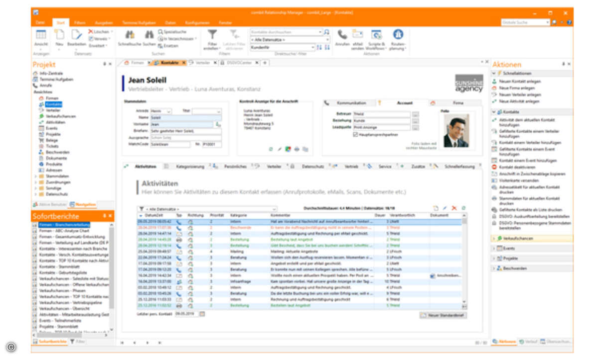The image size is (598, 358).
Task: Expand the Stammdaten folder in the tree
Action: [x=35, y=176]
